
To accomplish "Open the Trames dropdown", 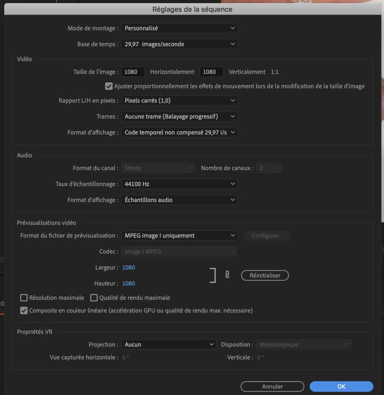I will tap(179, 116).
